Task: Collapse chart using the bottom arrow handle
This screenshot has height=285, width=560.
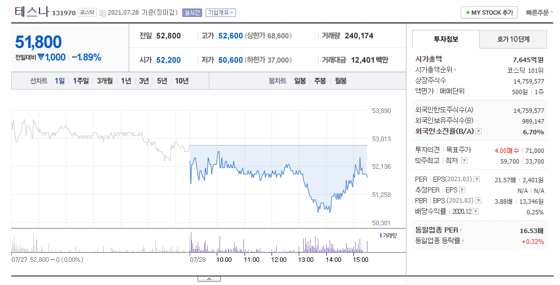Action: coord(209,279)
